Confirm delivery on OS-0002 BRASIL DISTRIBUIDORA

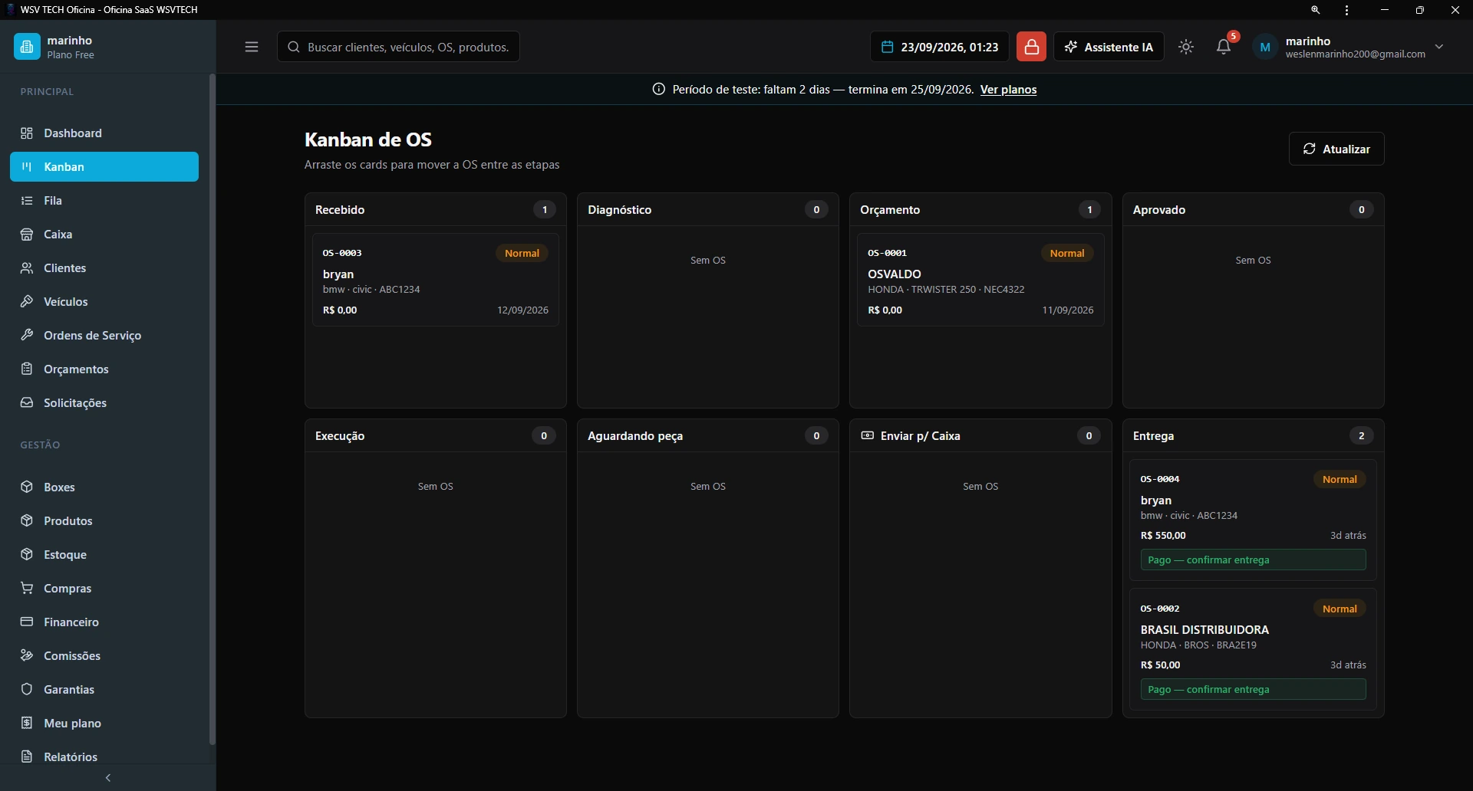1253,690
